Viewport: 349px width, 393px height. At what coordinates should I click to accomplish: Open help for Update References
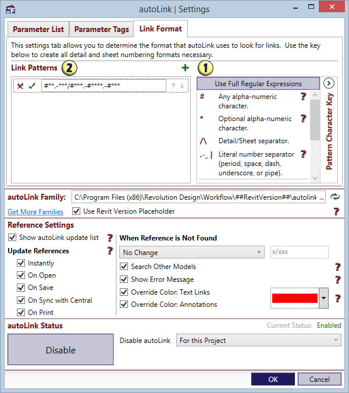click(x=110, y=250)
